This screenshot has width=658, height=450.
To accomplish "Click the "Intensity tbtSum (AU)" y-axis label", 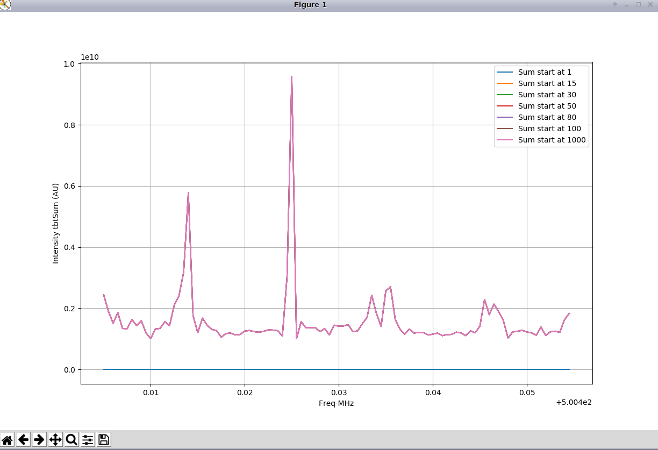I will click(55, 223).
